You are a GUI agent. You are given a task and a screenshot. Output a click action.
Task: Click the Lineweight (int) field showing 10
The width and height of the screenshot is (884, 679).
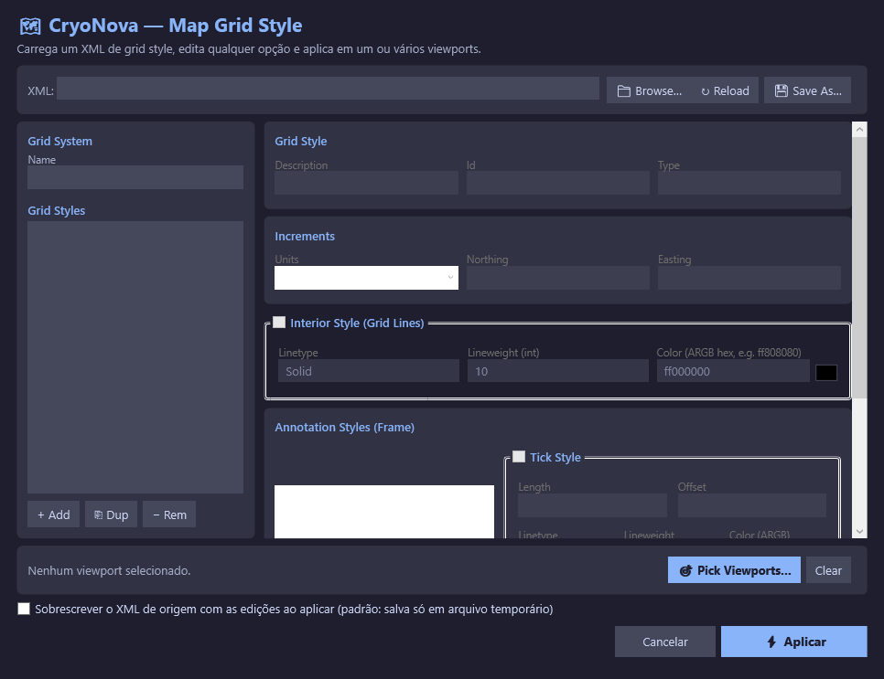pos(558,371)
